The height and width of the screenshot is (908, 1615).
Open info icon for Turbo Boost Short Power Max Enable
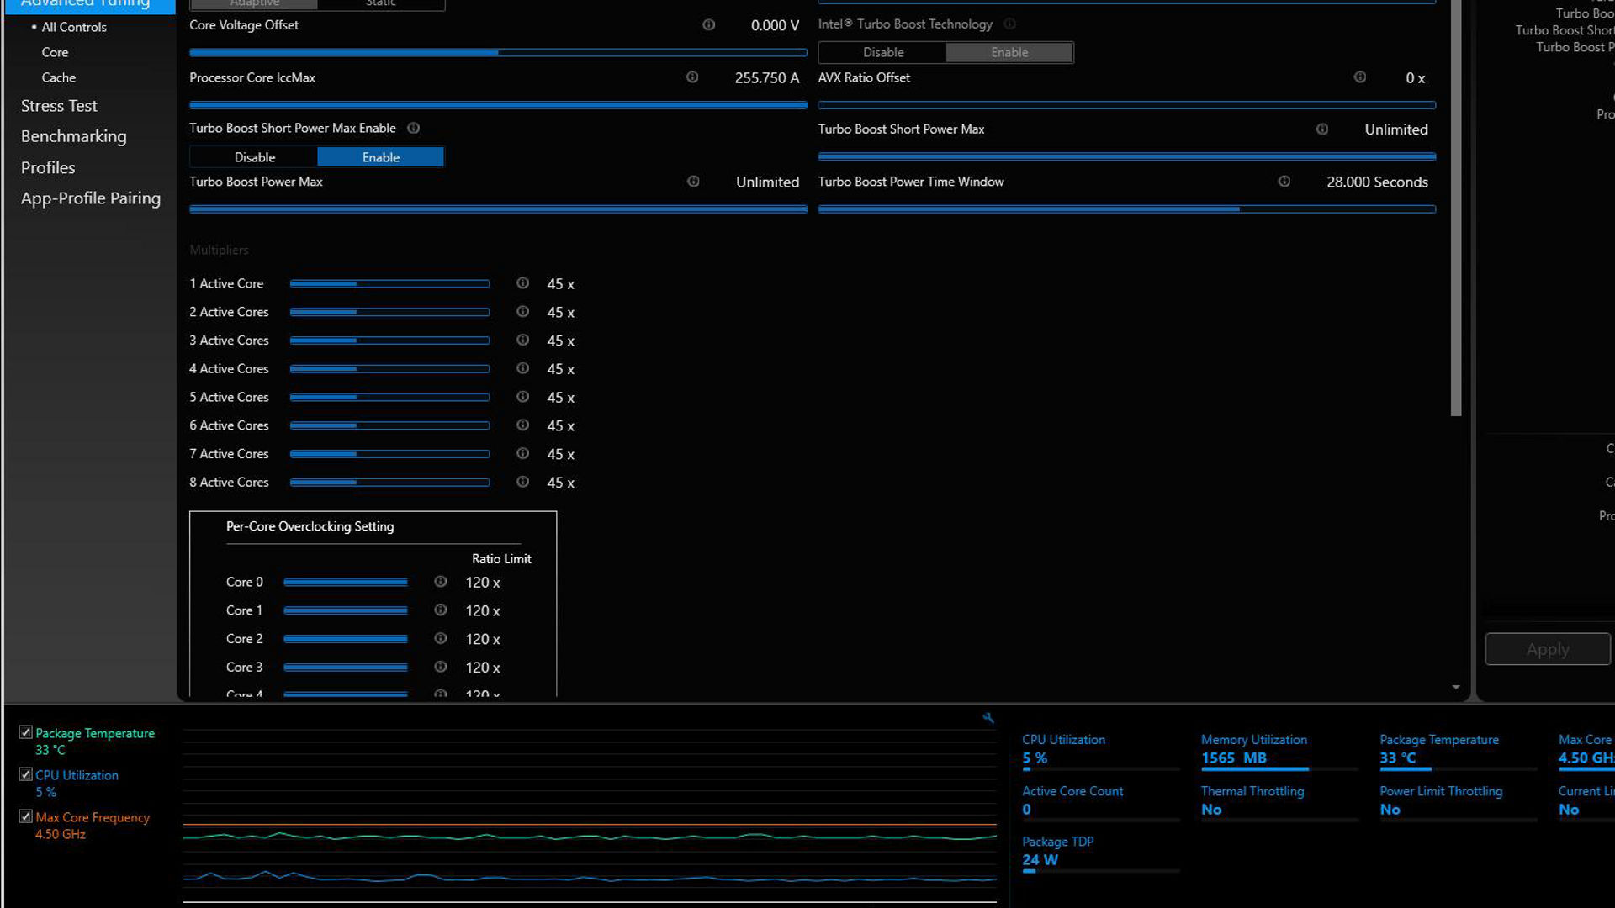click(413, 129)
